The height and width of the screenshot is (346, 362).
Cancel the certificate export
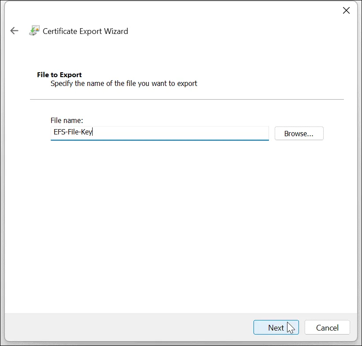coord(327,327)
